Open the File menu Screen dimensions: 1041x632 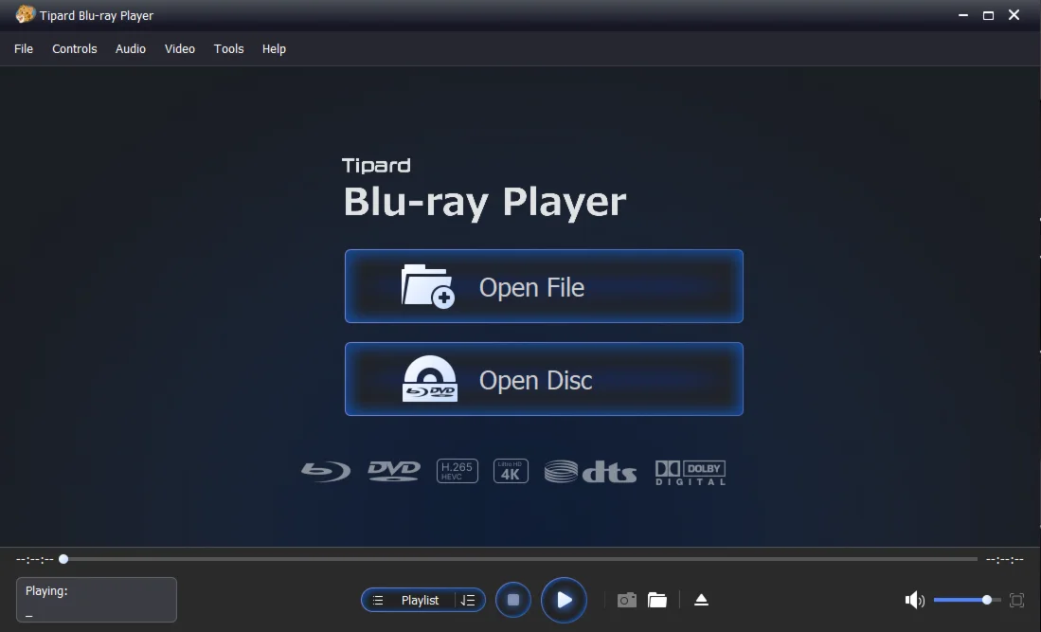(x=24, y=49)
